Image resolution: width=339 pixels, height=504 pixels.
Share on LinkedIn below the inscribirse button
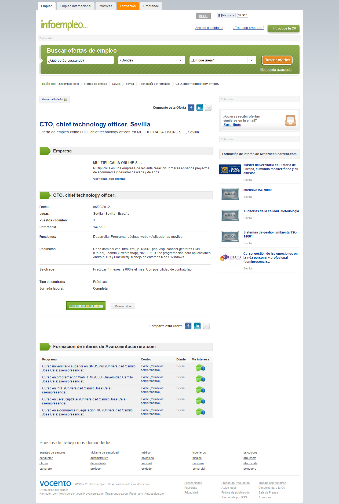pos(197,326)
